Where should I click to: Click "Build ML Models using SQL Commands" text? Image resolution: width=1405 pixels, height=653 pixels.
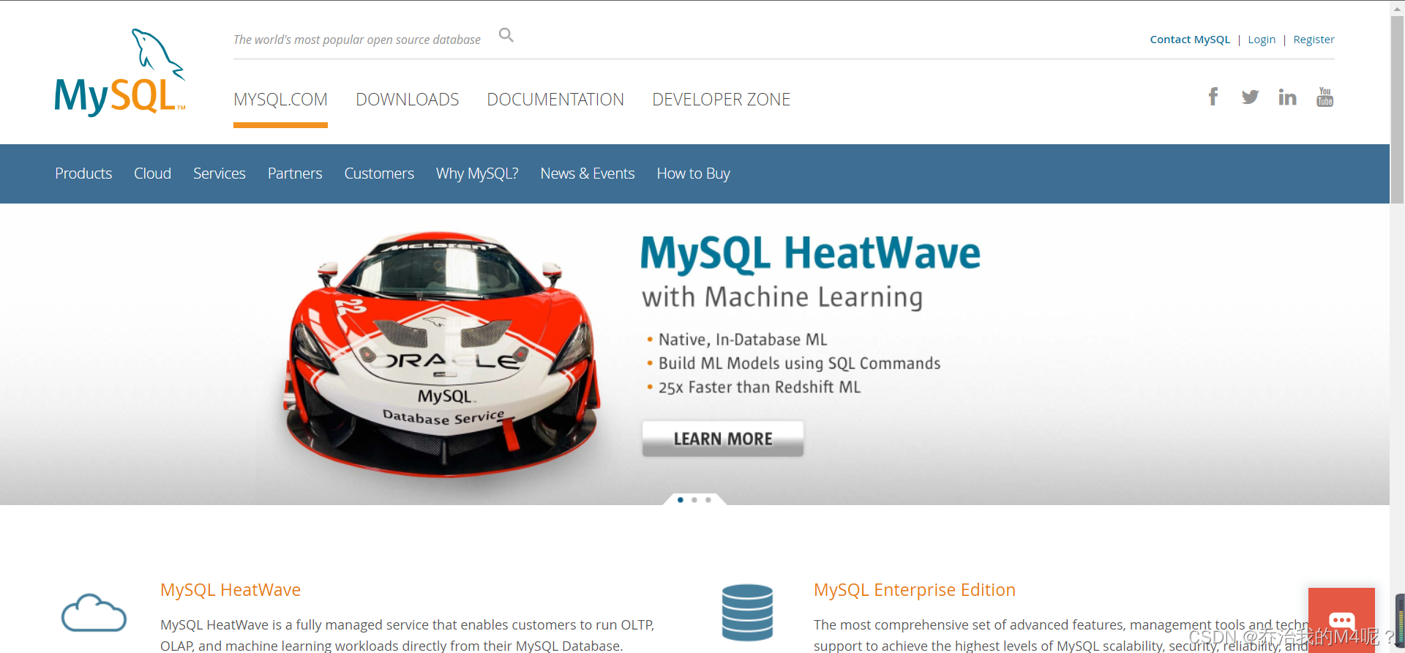tap(799, 364)
